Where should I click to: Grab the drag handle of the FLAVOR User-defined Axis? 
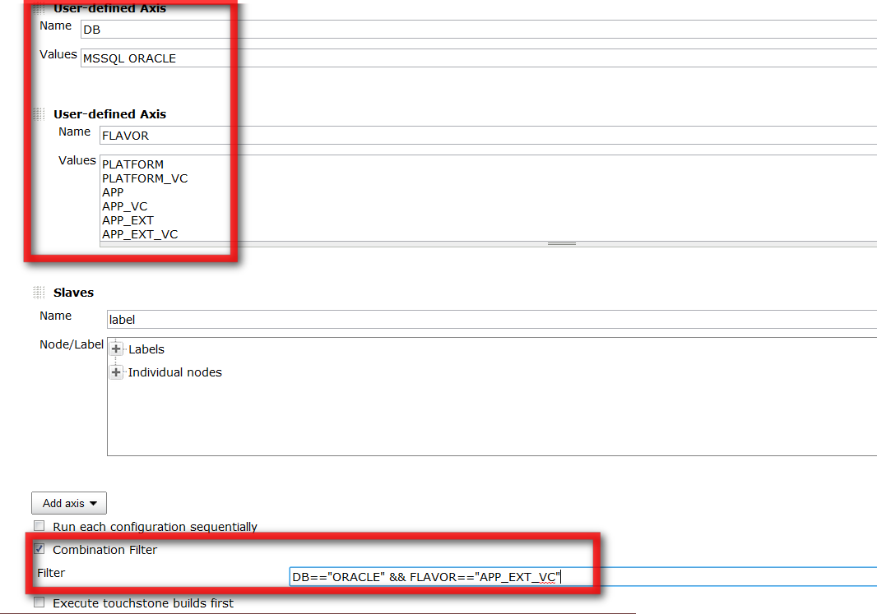tap(39, 114)
